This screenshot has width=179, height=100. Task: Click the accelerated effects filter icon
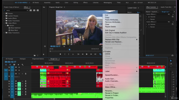(x=31, y=10)
